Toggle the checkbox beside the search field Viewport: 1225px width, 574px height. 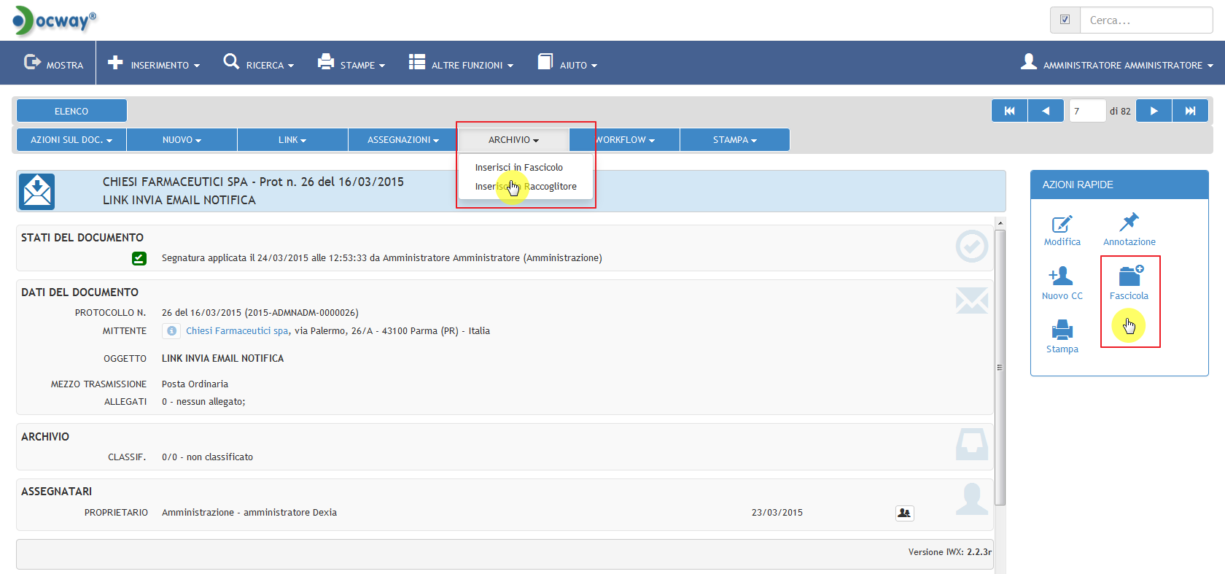[x=1065, y=20]
